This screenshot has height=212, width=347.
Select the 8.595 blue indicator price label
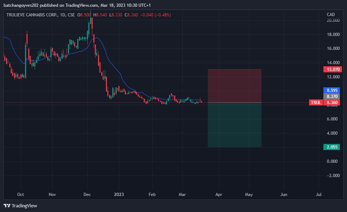[332, 91]
